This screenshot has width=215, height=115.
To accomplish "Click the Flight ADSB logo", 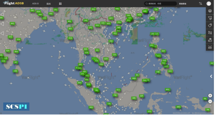I will click(x=14, y=3).
